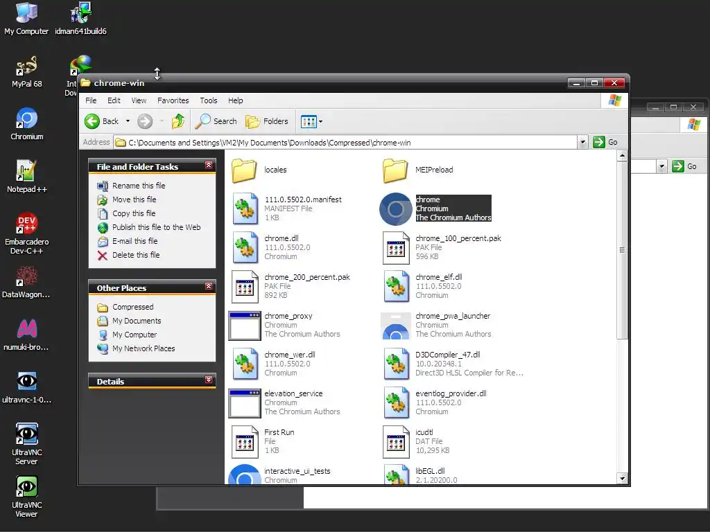Select interactive_ui_tests application

(x=280, y=475)
